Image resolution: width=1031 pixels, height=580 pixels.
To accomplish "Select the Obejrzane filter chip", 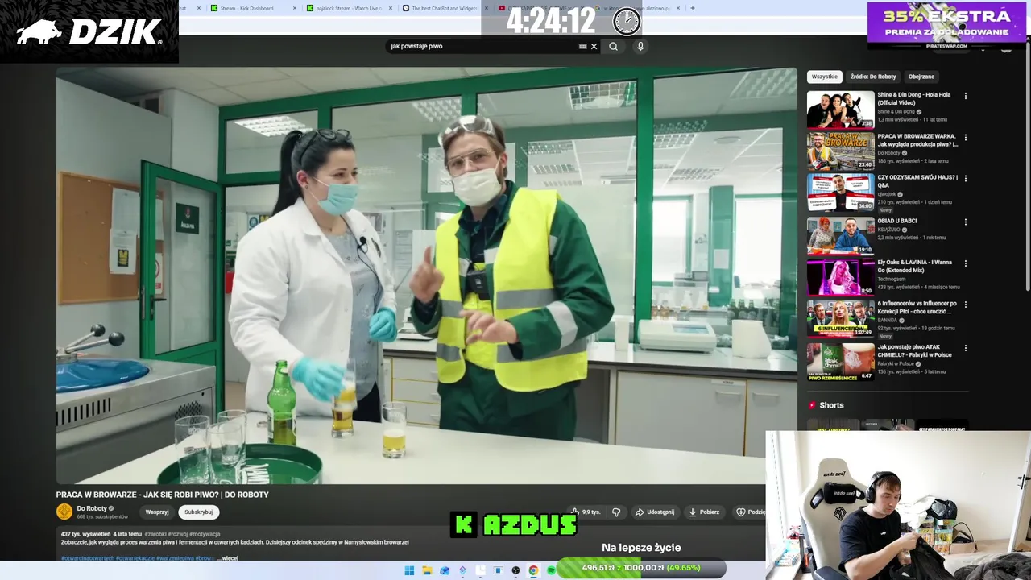I will (x=921, y=77).
